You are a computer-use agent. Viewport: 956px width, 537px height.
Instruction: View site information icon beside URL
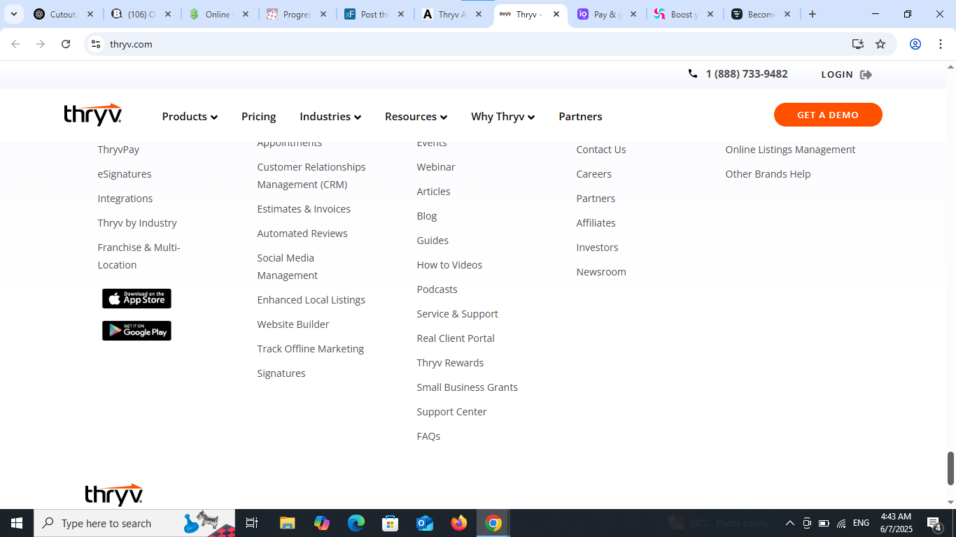[96, 44]
